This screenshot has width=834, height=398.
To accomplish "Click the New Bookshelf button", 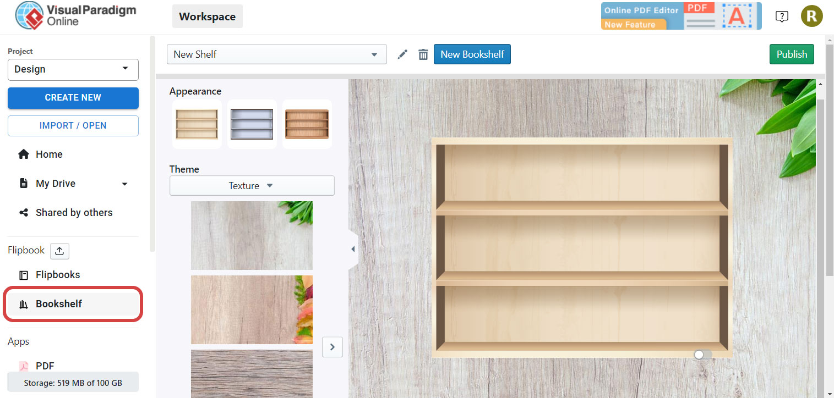I will pyautogui.click(x=472, y=54).
